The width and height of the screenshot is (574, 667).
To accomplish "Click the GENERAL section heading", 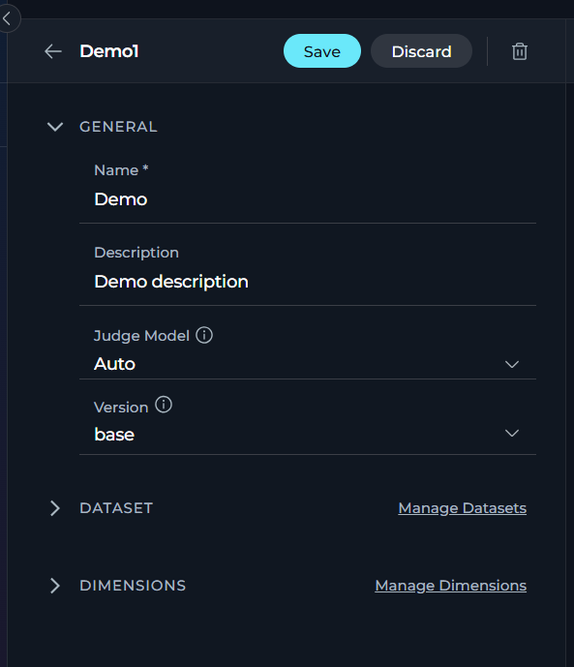I will pyautogui.click(x=118, y=127).
